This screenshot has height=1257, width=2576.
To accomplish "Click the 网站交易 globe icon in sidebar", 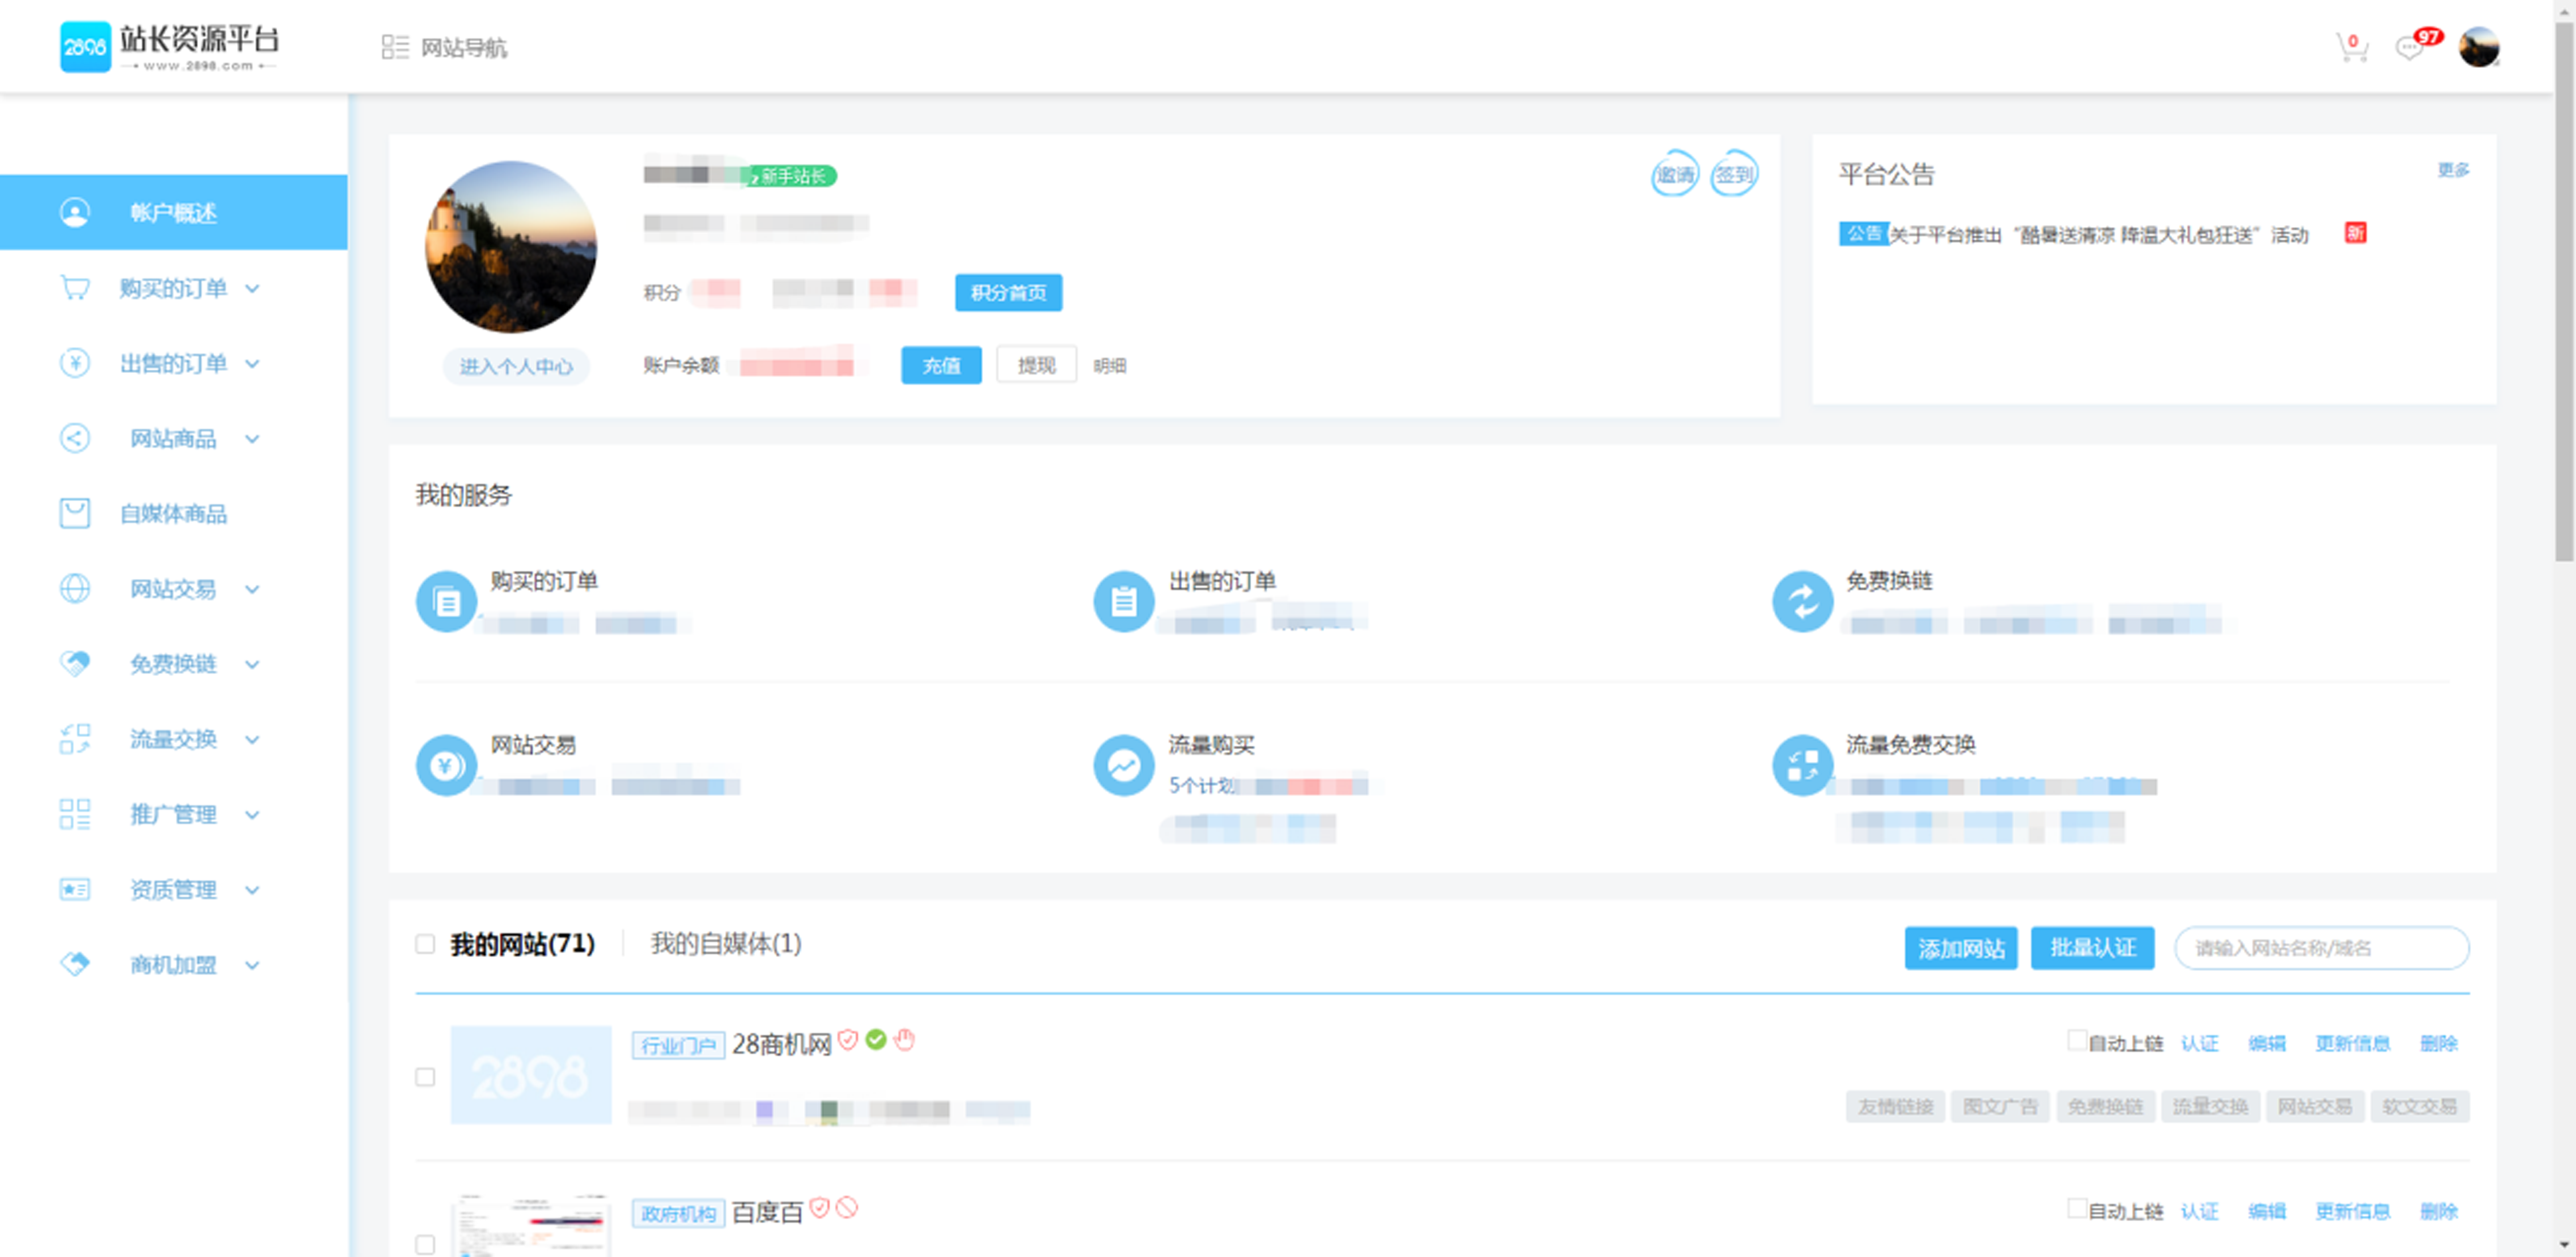I will point(75,588).
